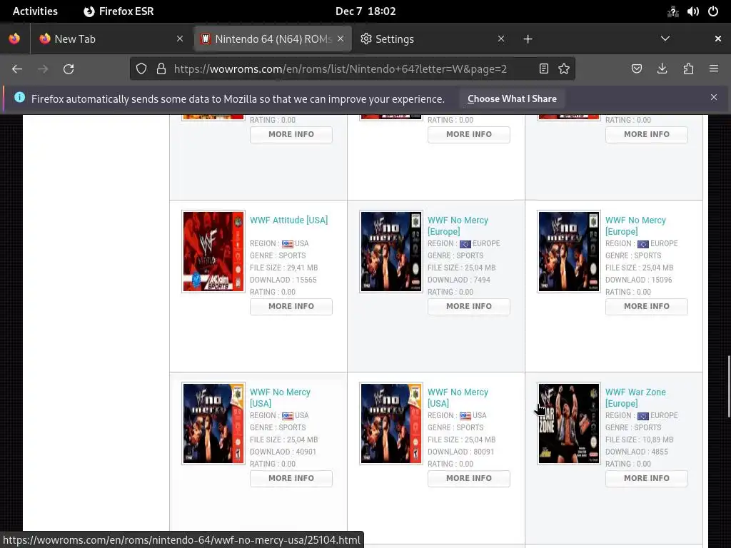Click MORE INFO for No Mercy Europe 15096 downloads

[646, 306]
